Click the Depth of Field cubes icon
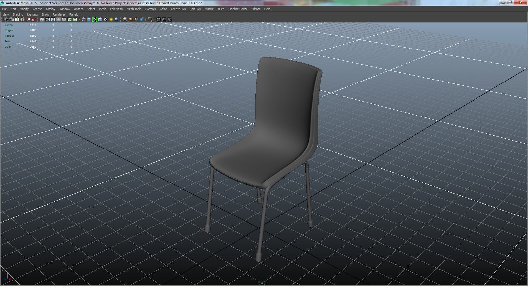Viewport: 528px width, 297px height. pyautogui.click(x=142, y=19)
